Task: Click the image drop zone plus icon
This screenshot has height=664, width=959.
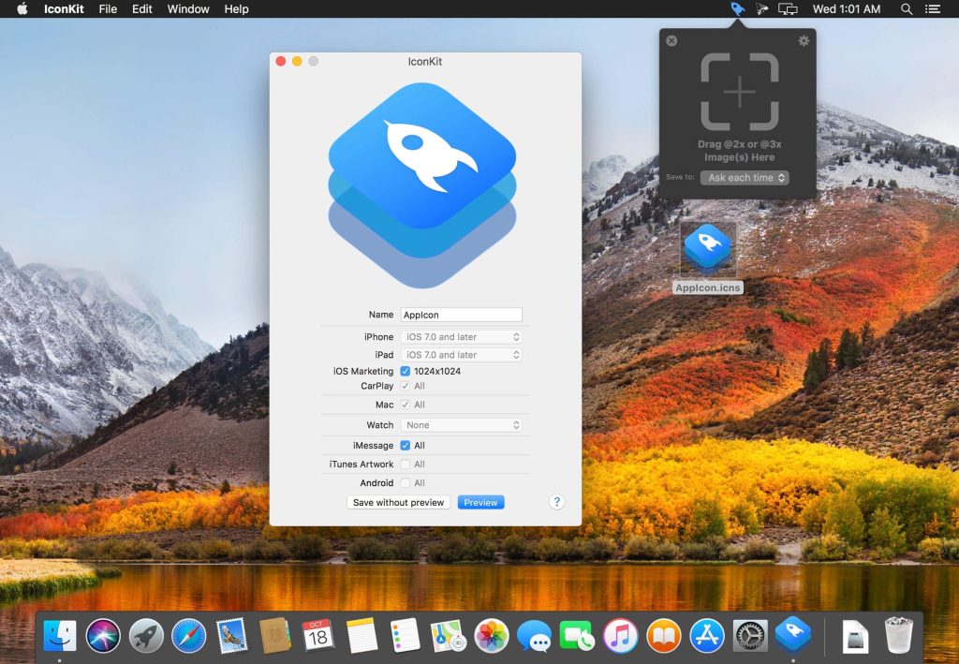Action: [740, 92]
